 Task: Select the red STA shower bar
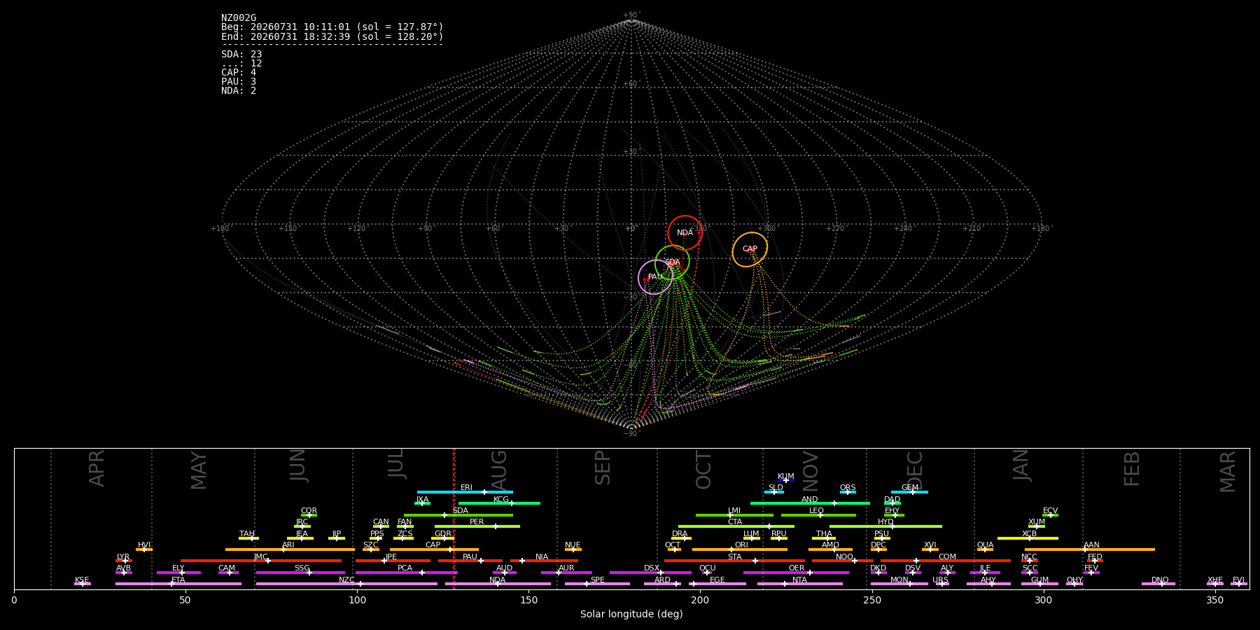pyautogui.click(x=734, y=561)
